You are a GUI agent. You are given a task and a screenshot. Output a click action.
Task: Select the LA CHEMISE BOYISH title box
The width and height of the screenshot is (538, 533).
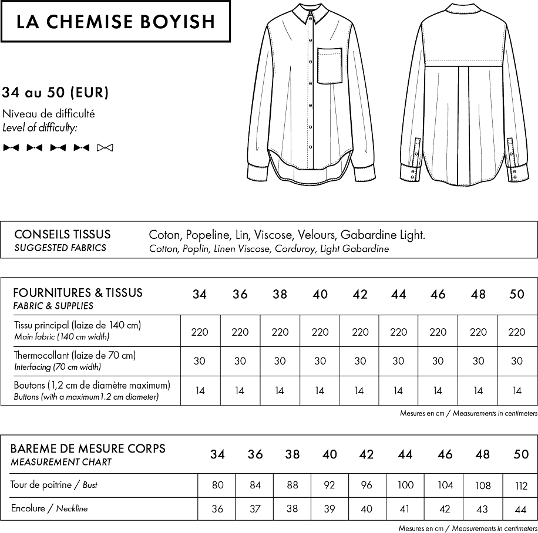(x=115, y=22)
